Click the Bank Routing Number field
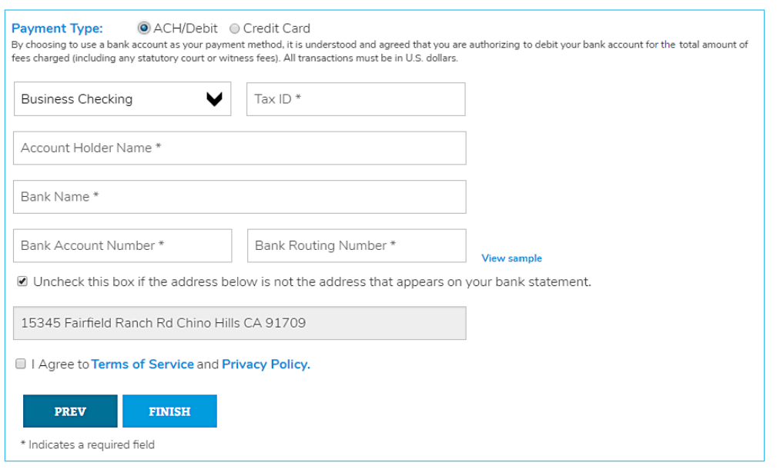Screen dimensions: 777x476 (356, 245)
